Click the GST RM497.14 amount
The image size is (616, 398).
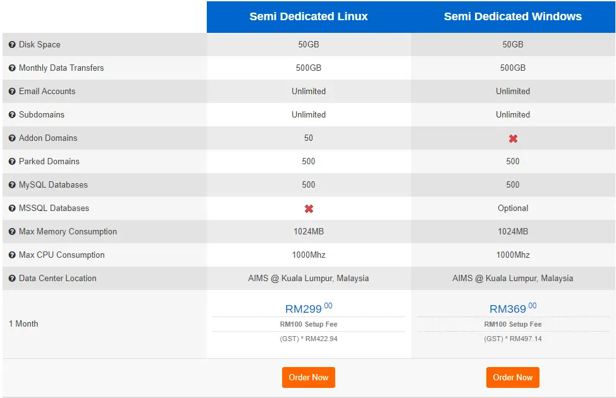point(513,339)
